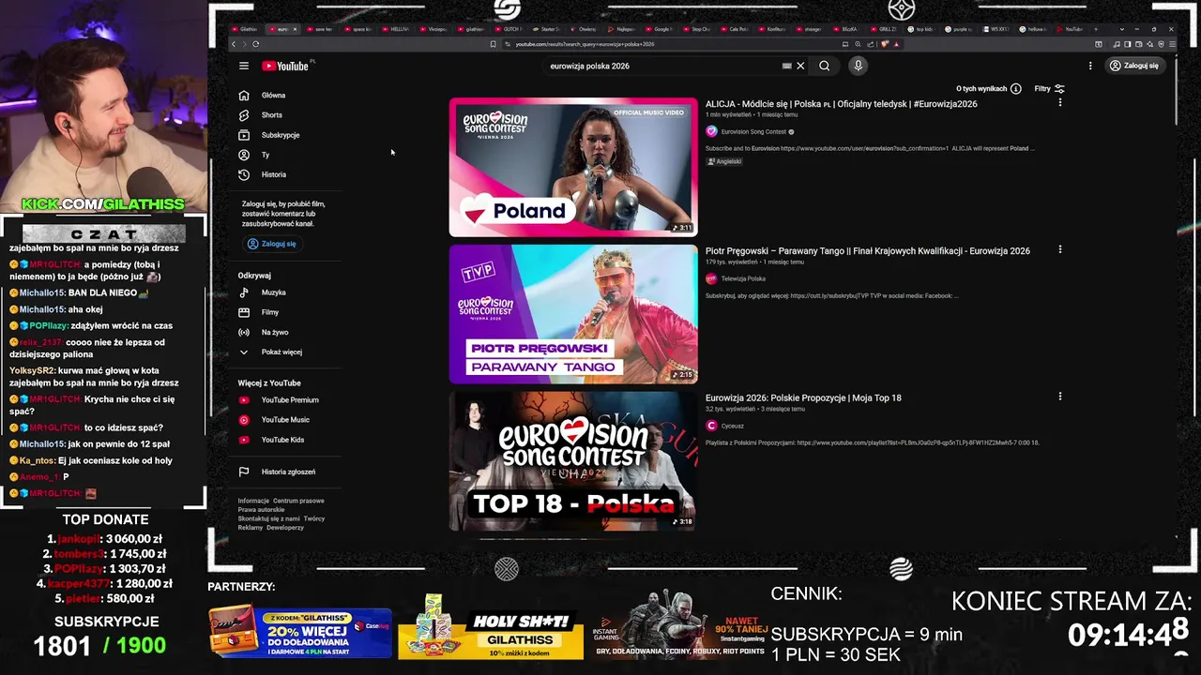
Task: Click Holy Sh*t Gilathiss partner banner
Action: pyautogui.click(x=491, y=628)
